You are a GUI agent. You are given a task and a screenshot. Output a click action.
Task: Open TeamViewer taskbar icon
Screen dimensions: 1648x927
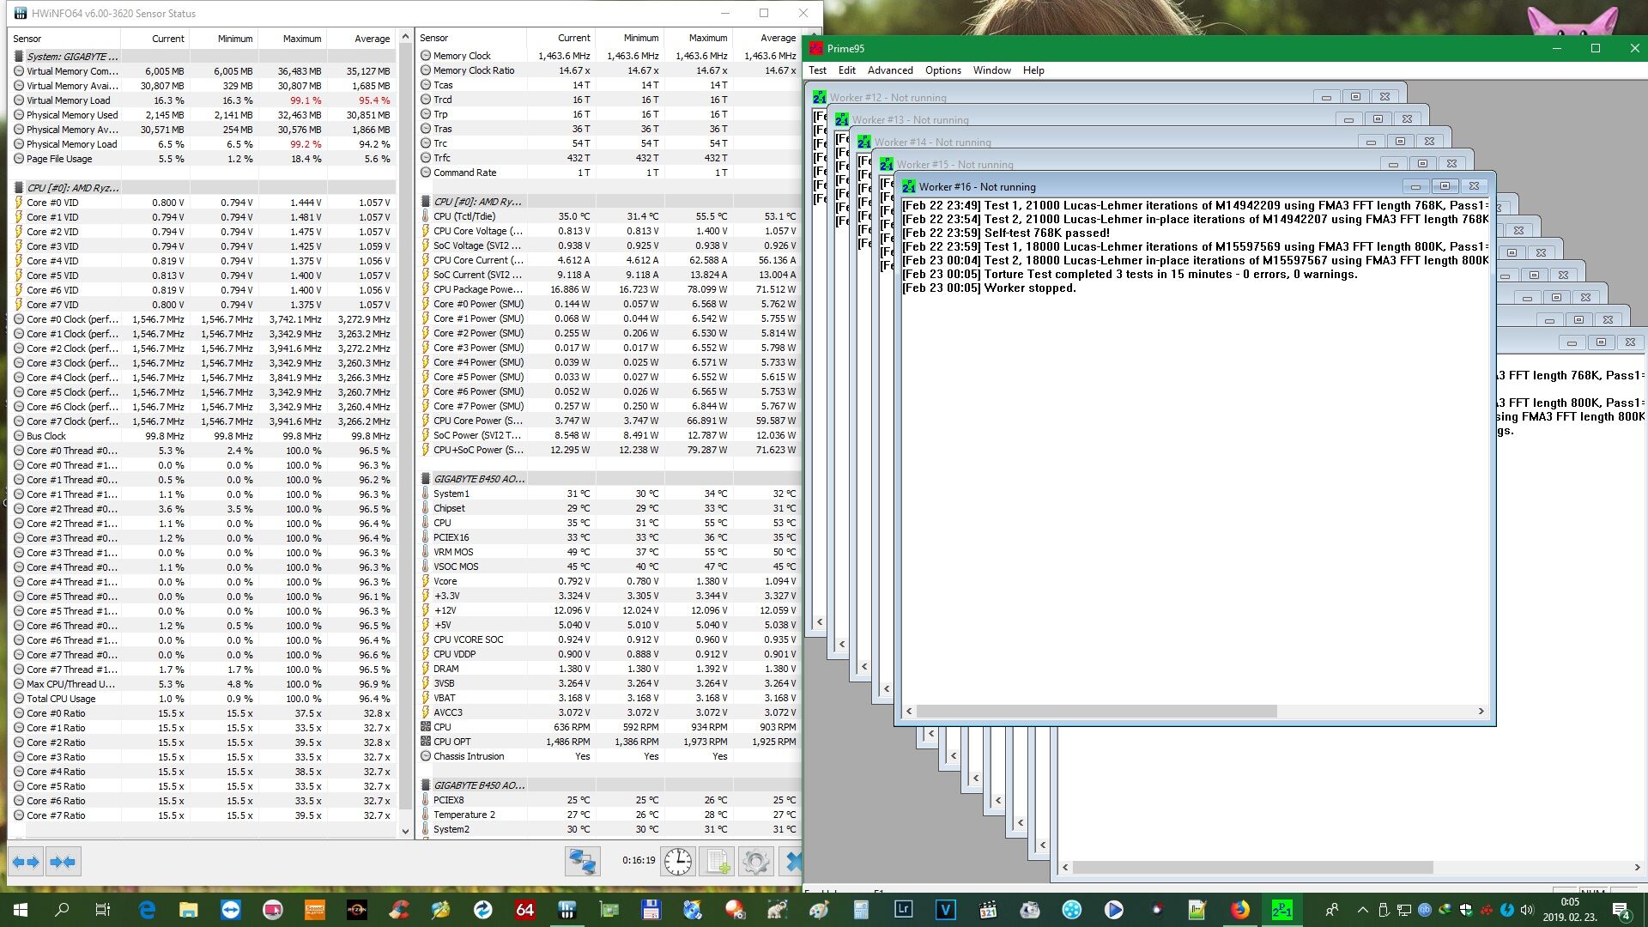click(230, 910)
